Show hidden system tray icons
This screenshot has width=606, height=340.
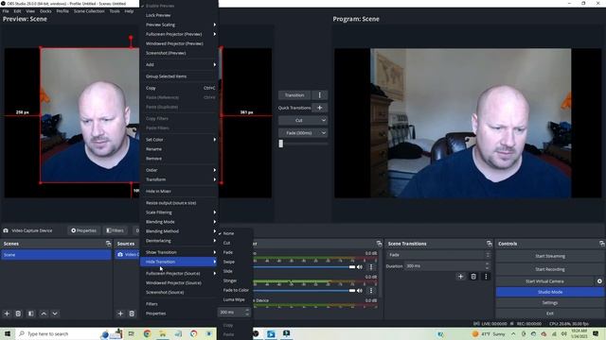point(513,333)
